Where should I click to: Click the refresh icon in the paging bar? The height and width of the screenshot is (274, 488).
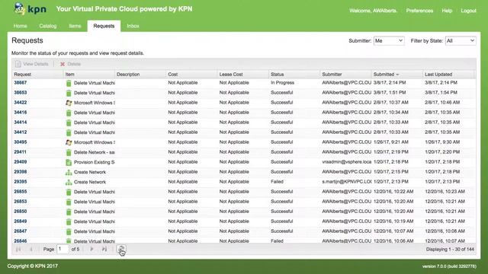pyautogui.click(x=121, y=249)
